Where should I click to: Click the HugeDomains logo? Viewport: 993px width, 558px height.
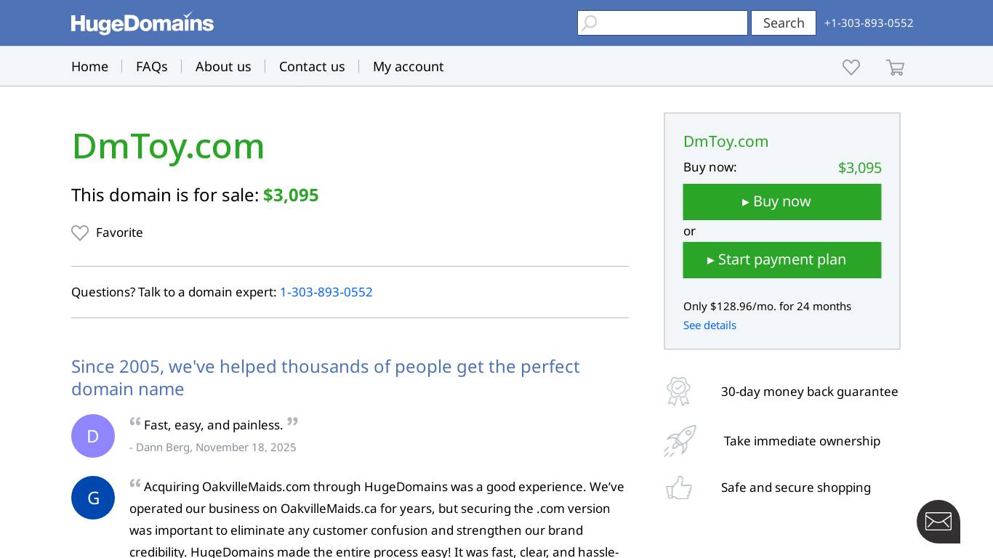[x=142, y=23]
